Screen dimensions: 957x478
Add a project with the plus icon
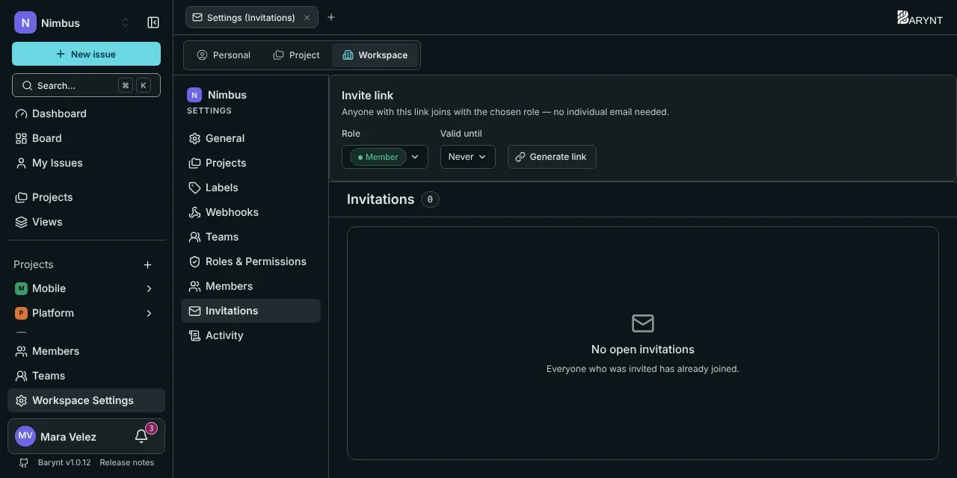click(148, 264)
